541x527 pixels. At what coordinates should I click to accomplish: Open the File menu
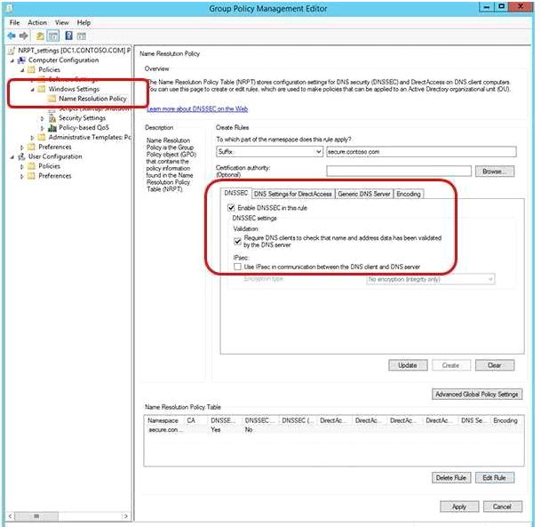click(x=14, y=23)
